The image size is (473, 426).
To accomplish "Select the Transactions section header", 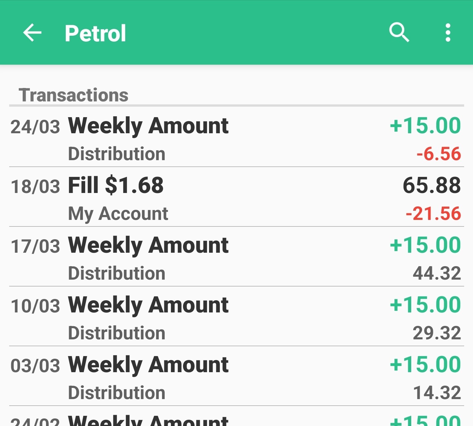I will pyautogui.click(x=74, y=95).
